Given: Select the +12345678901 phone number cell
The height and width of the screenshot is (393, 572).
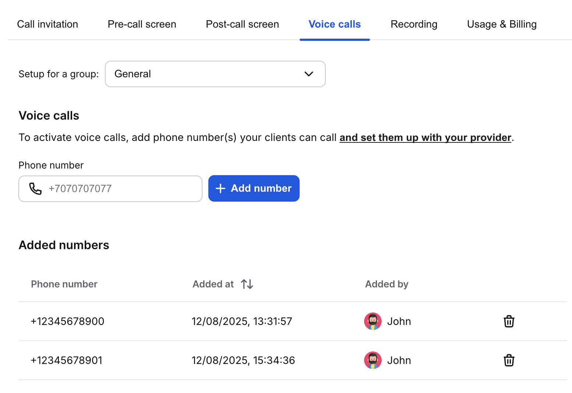Looking at the screenshot, I should 67,360.
